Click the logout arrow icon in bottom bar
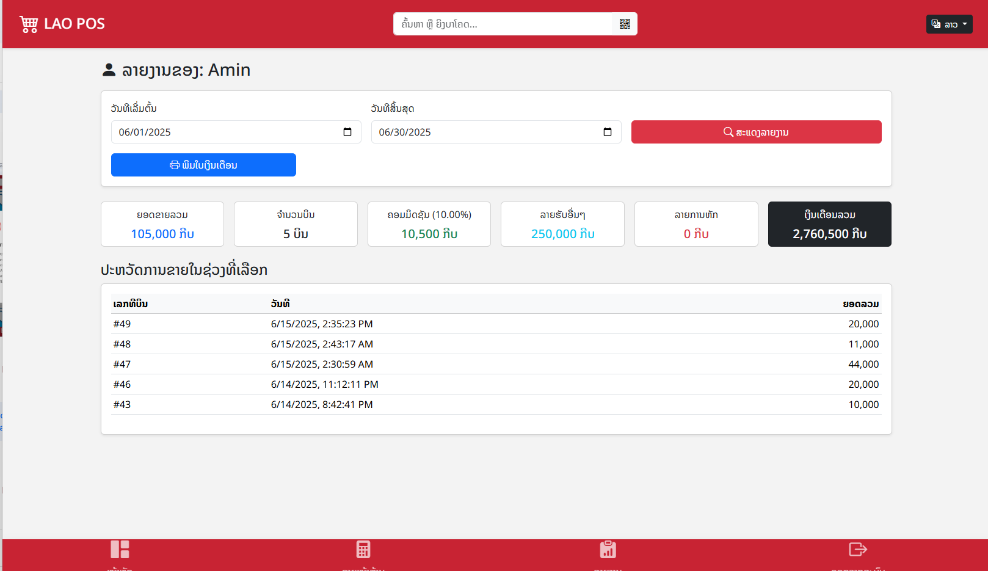Viewport: 988px width, 571px height. [x=858, y=550]
